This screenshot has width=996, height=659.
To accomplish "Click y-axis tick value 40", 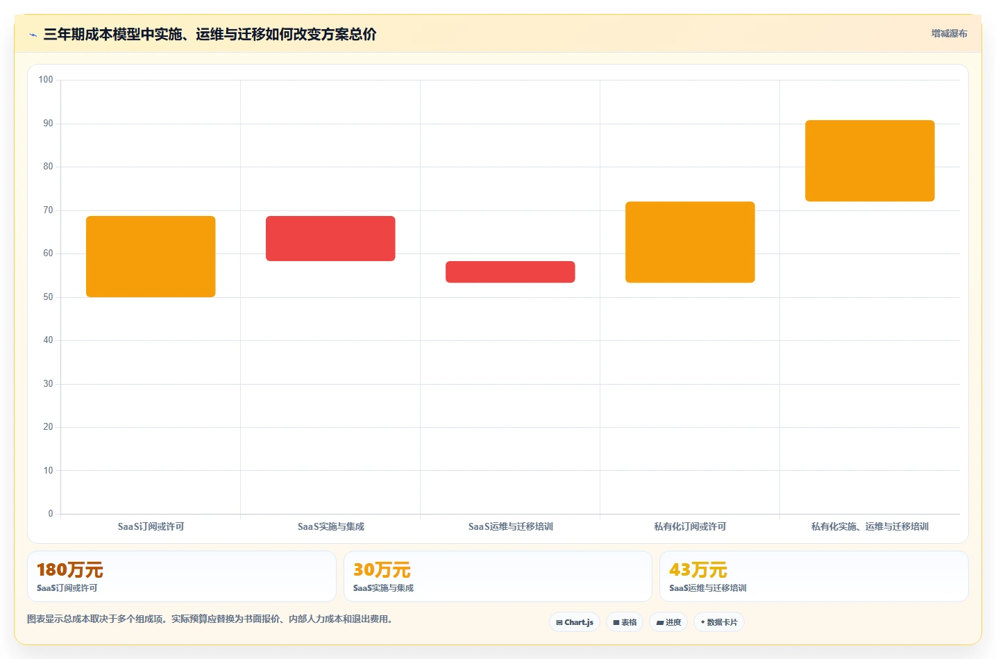I will [48, 340].
